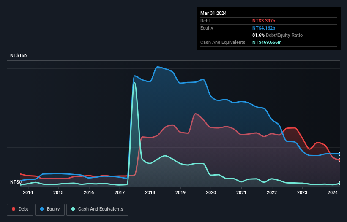This screenshot has width=347, height=222.
Task: Click the teal Cash And Equivalents legend dot
Action: [x=73, y=209]
